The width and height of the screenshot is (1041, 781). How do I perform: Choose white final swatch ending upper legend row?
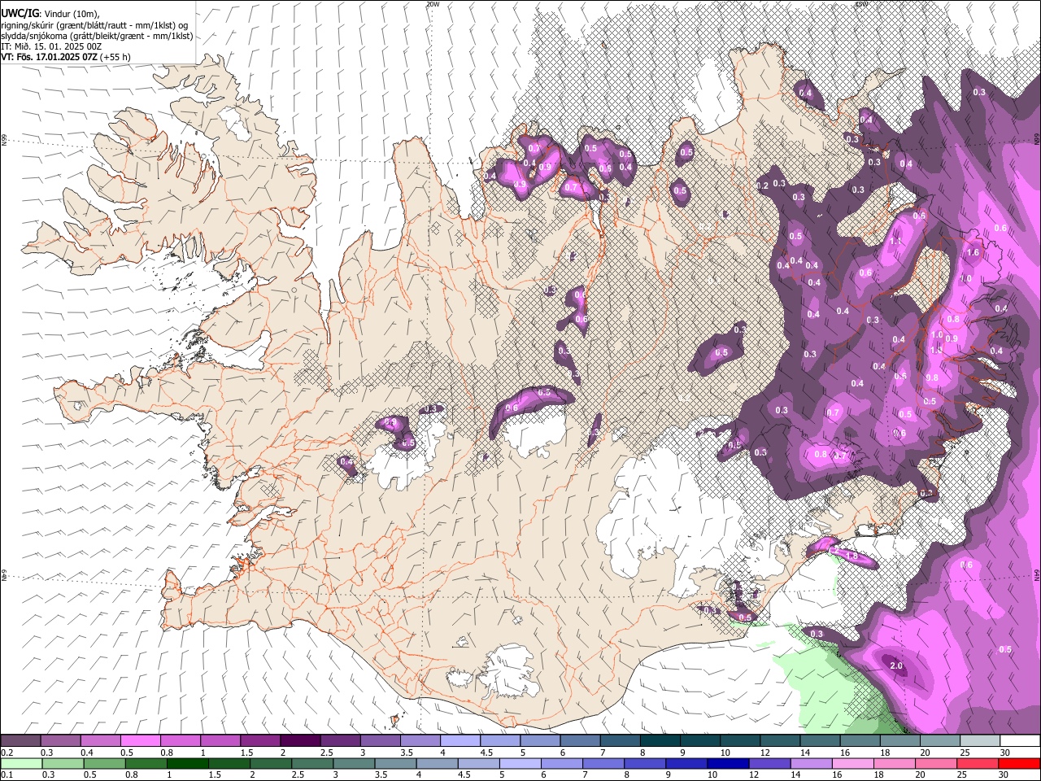tap(1020, 740)
